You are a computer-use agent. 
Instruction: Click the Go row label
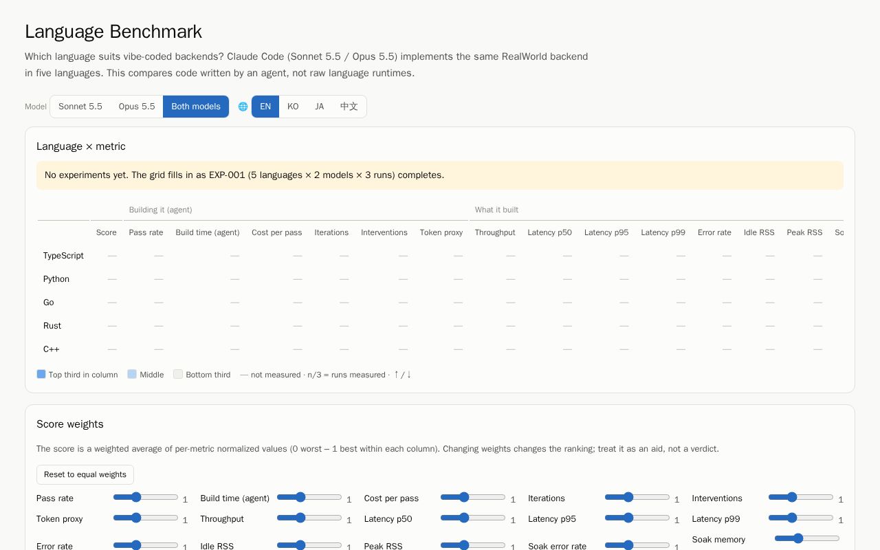pyautogui.click(x=49, y=302)
